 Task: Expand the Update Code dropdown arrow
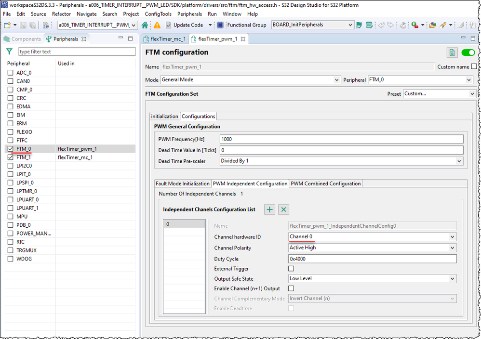(210, 25)
